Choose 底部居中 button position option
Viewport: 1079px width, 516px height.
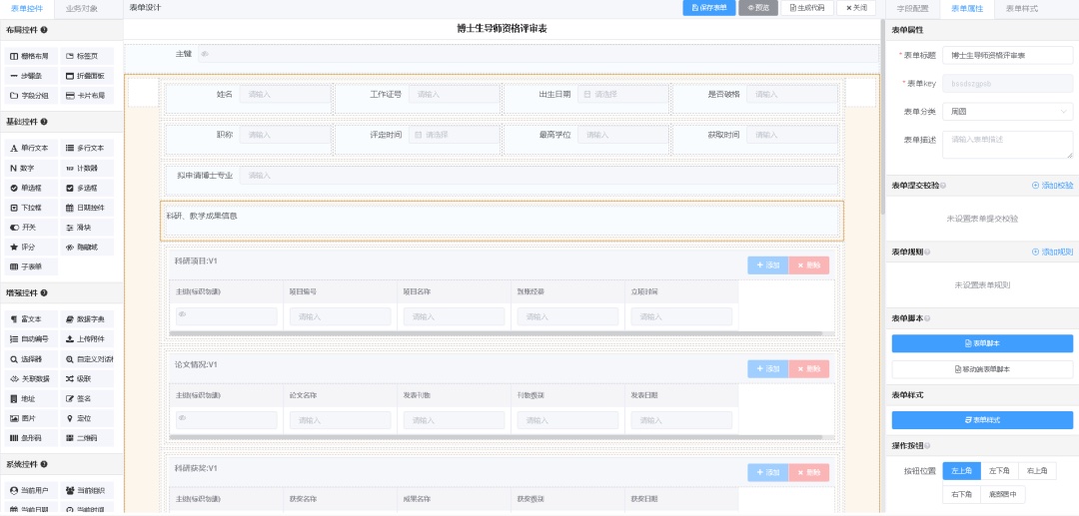point(1002,494)
